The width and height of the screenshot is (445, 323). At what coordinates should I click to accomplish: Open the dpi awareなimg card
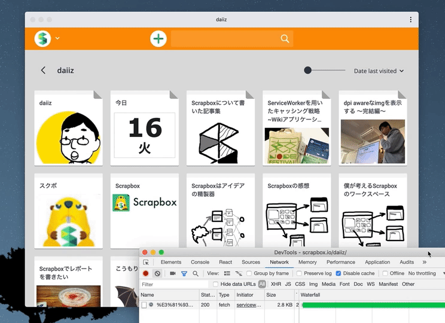tap(373, 128)
